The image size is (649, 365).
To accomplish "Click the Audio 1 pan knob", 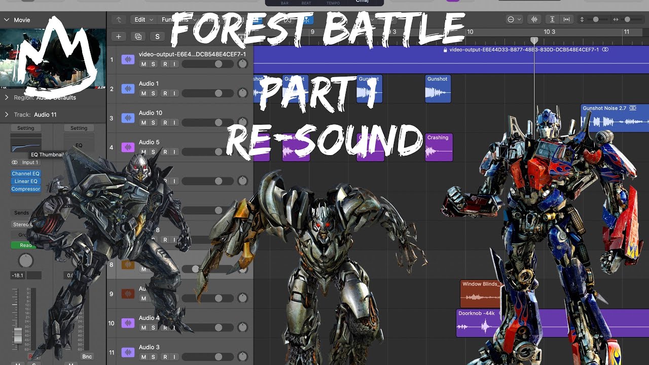I will (243, 93).
